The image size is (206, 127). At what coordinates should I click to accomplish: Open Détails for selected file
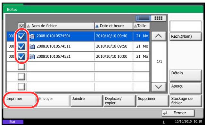[185, 76]
